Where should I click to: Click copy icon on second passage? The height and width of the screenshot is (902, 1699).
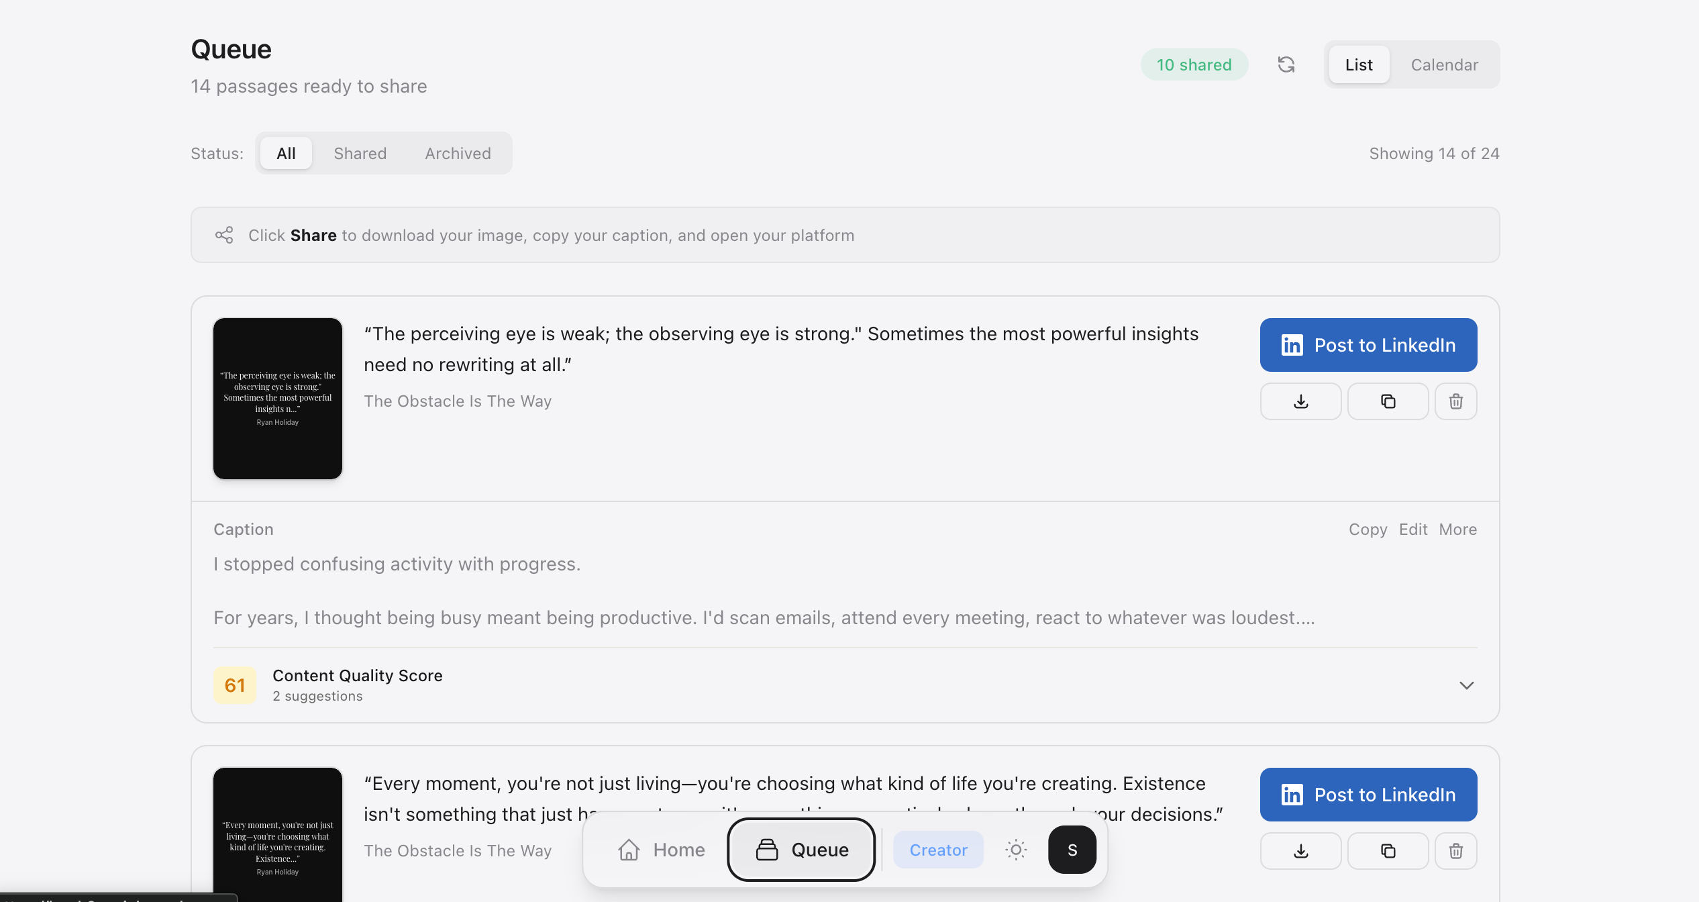1388,851
